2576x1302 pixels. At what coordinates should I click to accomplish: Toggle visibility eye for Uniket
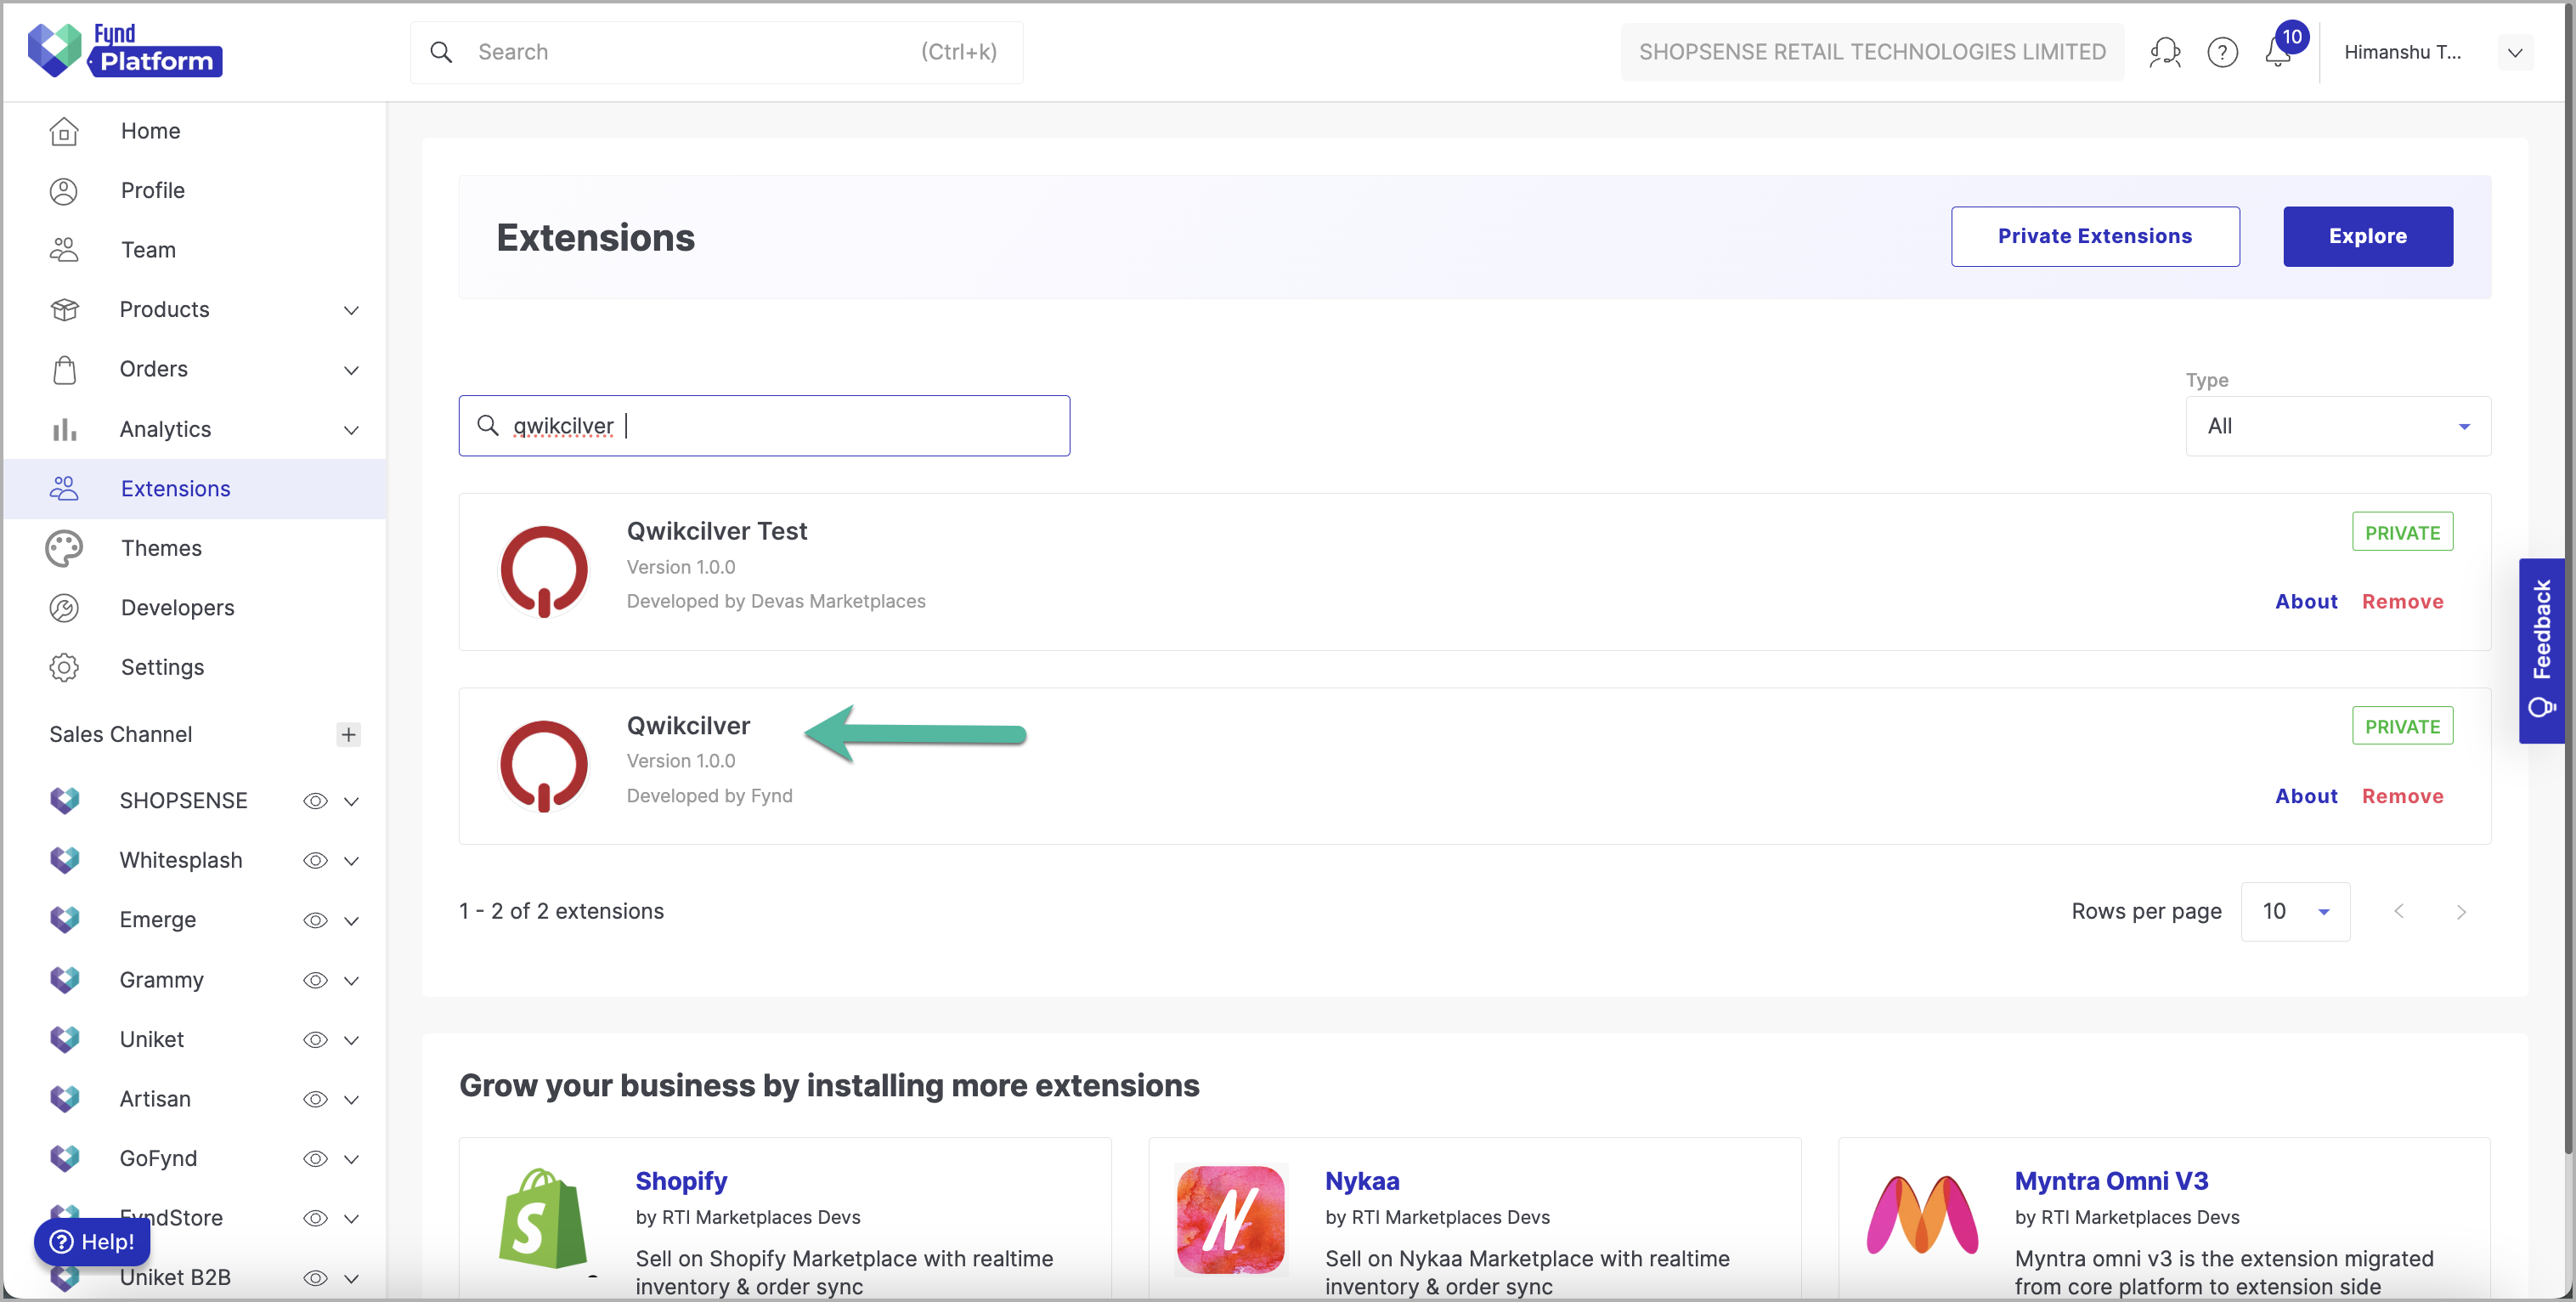click(315, 1039)
